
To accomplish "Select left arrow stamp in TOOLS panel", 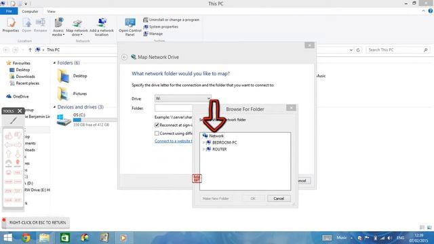I will pos(9,144).
